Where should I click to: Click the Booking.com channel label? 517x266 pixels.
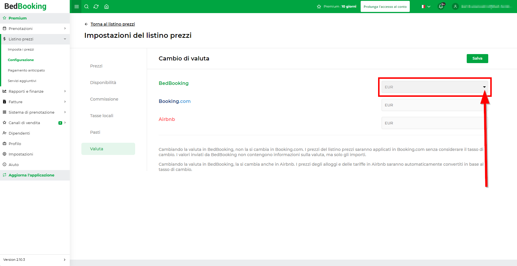click(x=175, y=101)
